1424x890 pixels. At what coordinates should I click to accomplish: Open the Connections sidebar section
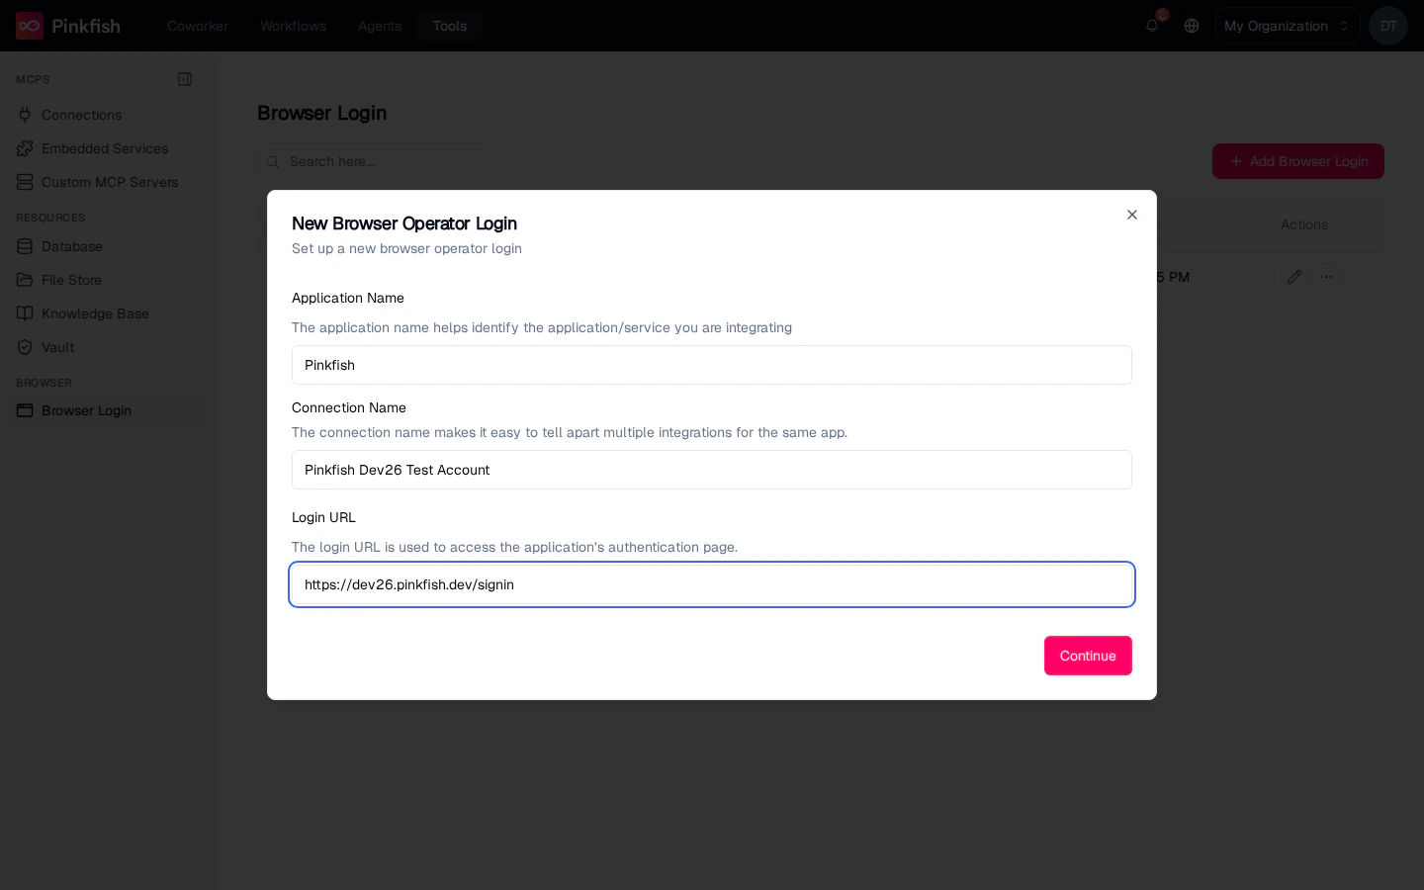click(x=81, y=115)
